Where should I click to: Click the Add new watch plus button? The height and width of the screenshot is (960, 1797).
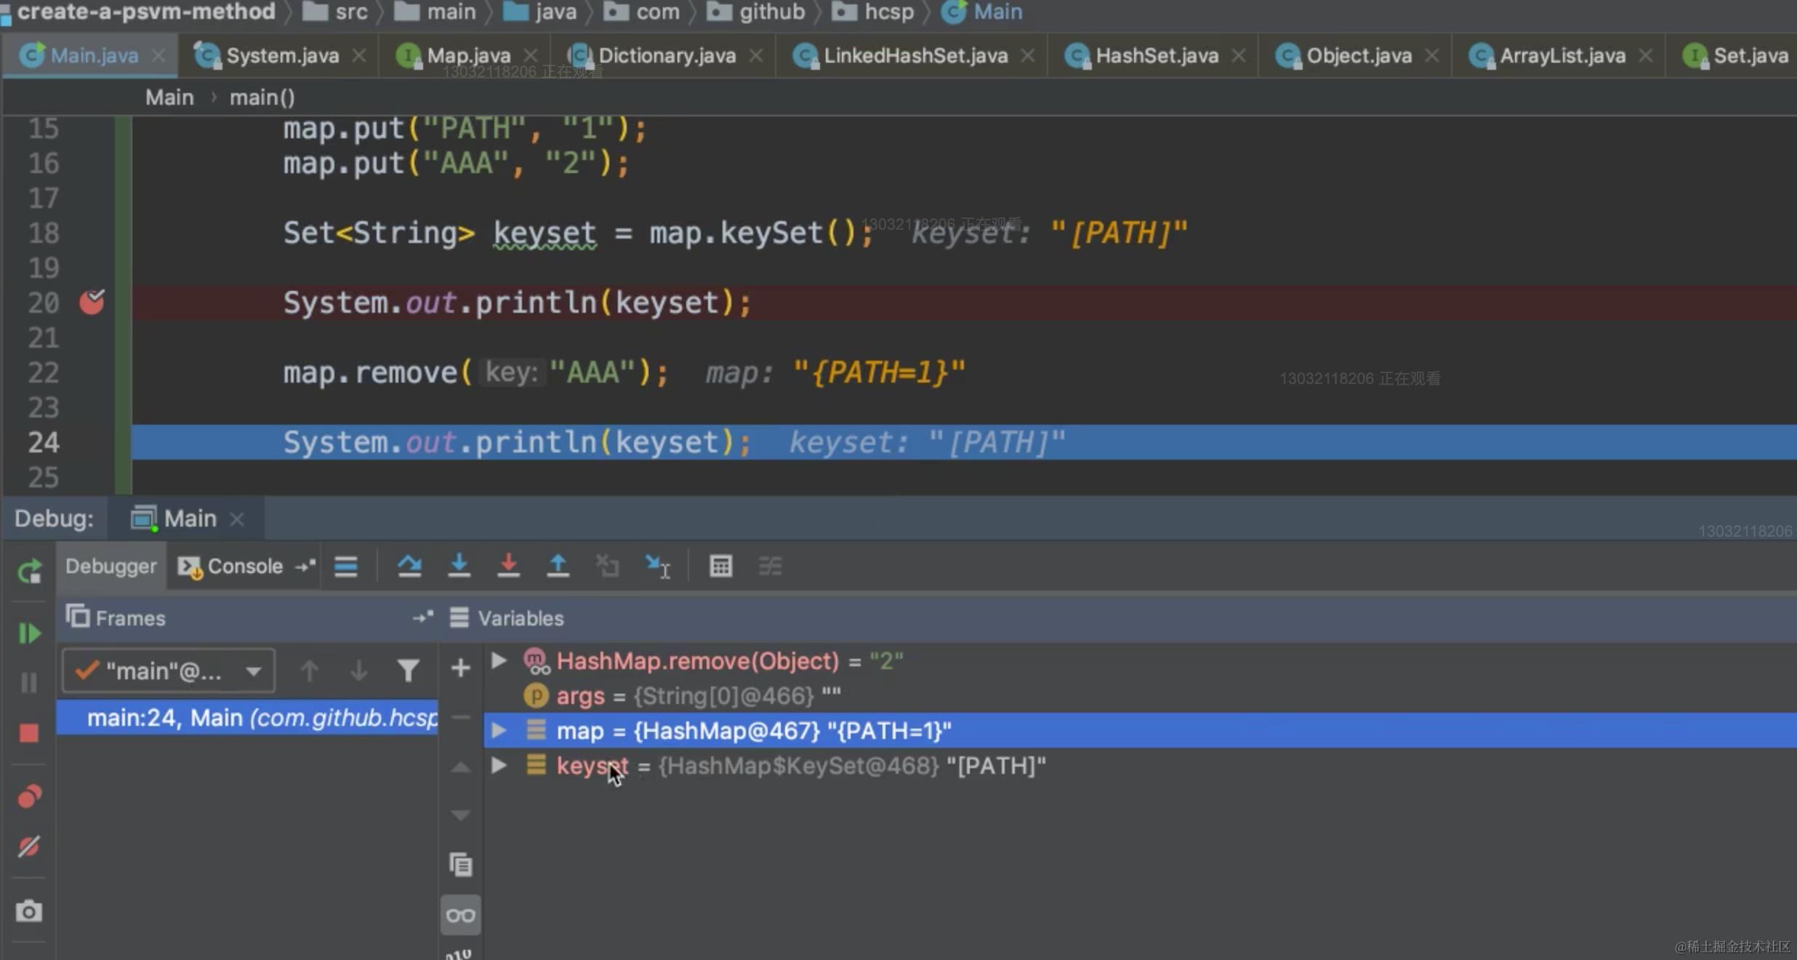pos(460,668)
